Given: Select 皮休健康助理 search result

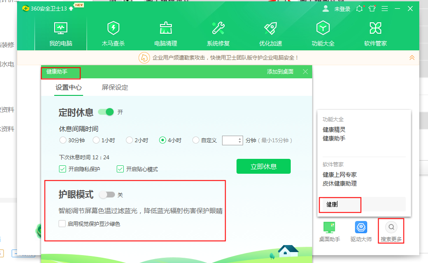Looking at the screenshot, I should (x=340, y=183).
